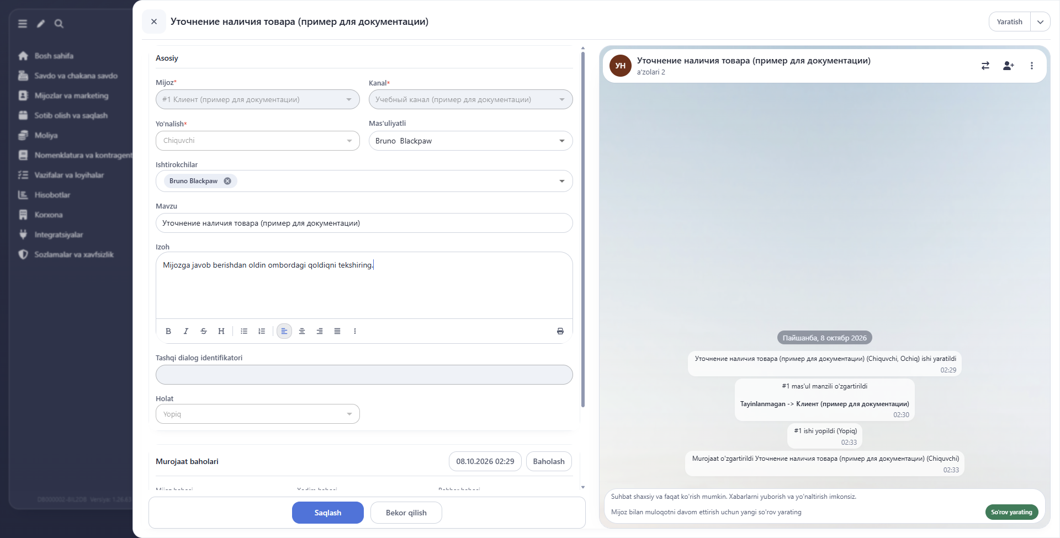
Task: Toggle italic formatting in Izoh editor
Action: [186, 331]
